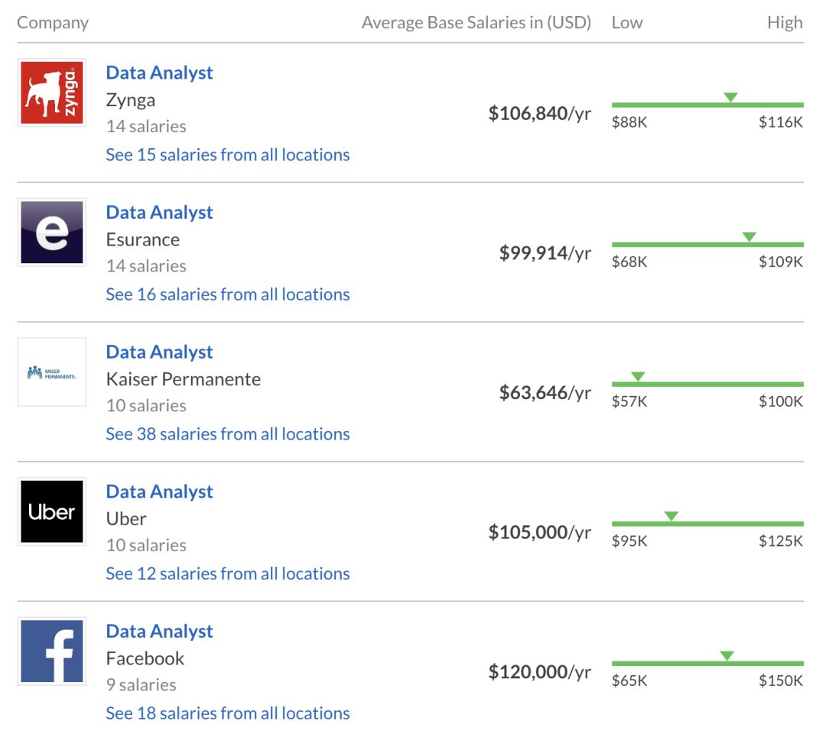Open the Facebook Data Analyst title
The width and height of the screenshot is (826, 734).
159,632
